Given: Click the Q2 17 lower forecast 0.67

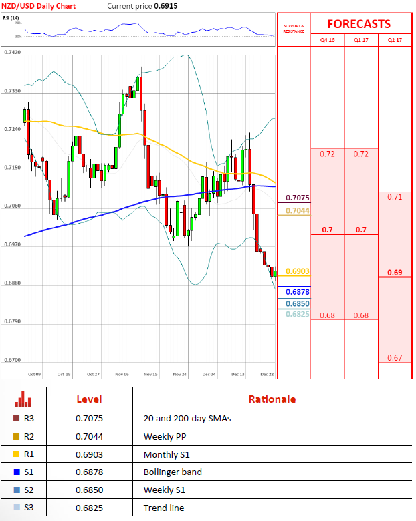Looking at the screenshot, I should point(395,358).
